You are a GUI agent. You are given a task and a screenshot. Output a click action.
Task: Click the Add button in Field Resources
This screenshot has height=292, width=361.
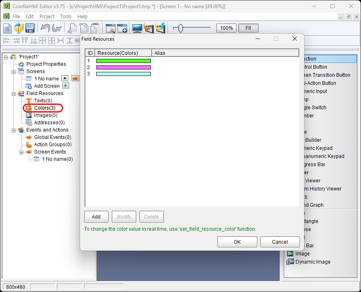[x=96, y=217]
